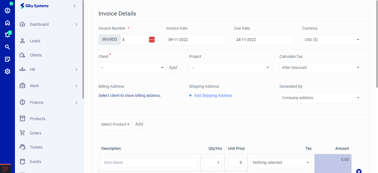The height and width of the screenshot is (173, 378).
Task: Click the home icon in the left rail
Action: tap(7, 22)
